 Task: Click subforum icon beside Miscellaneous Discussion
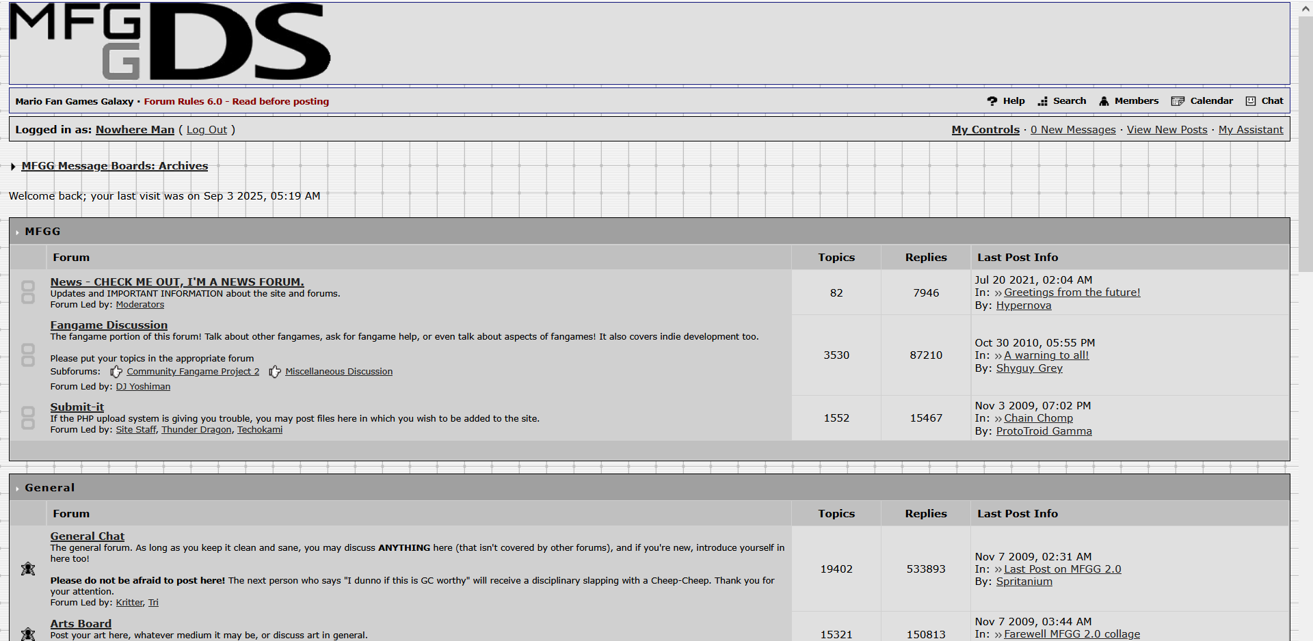pyautogui.click(x=275, y=372)
